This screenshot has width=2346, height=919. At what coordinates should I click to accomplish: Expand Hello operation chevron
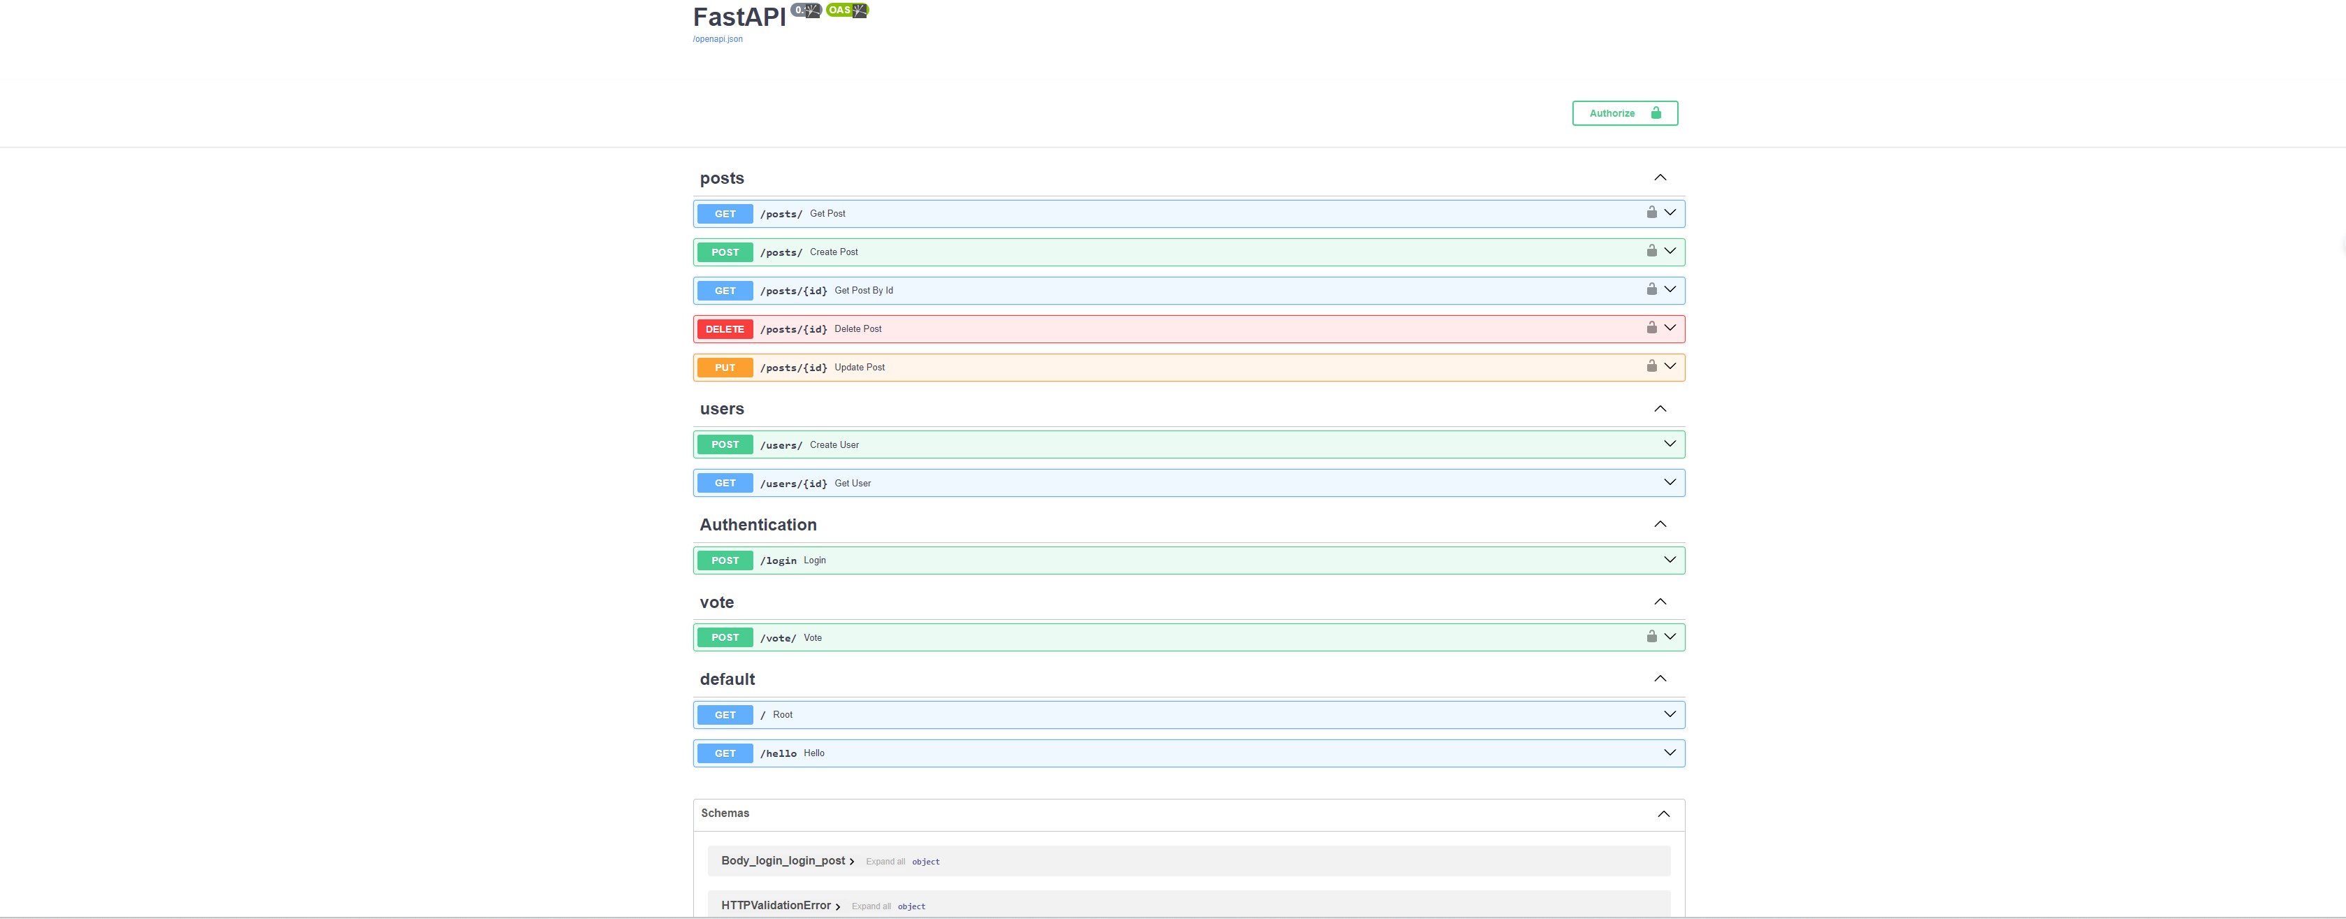[x=1670, y=753]
